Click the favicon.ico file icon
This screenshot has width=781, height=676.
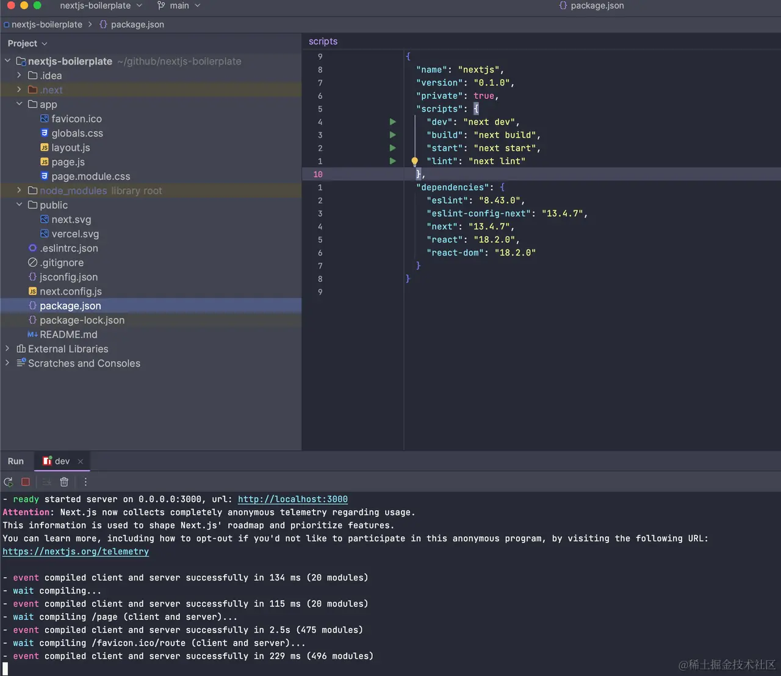point(45,119)
